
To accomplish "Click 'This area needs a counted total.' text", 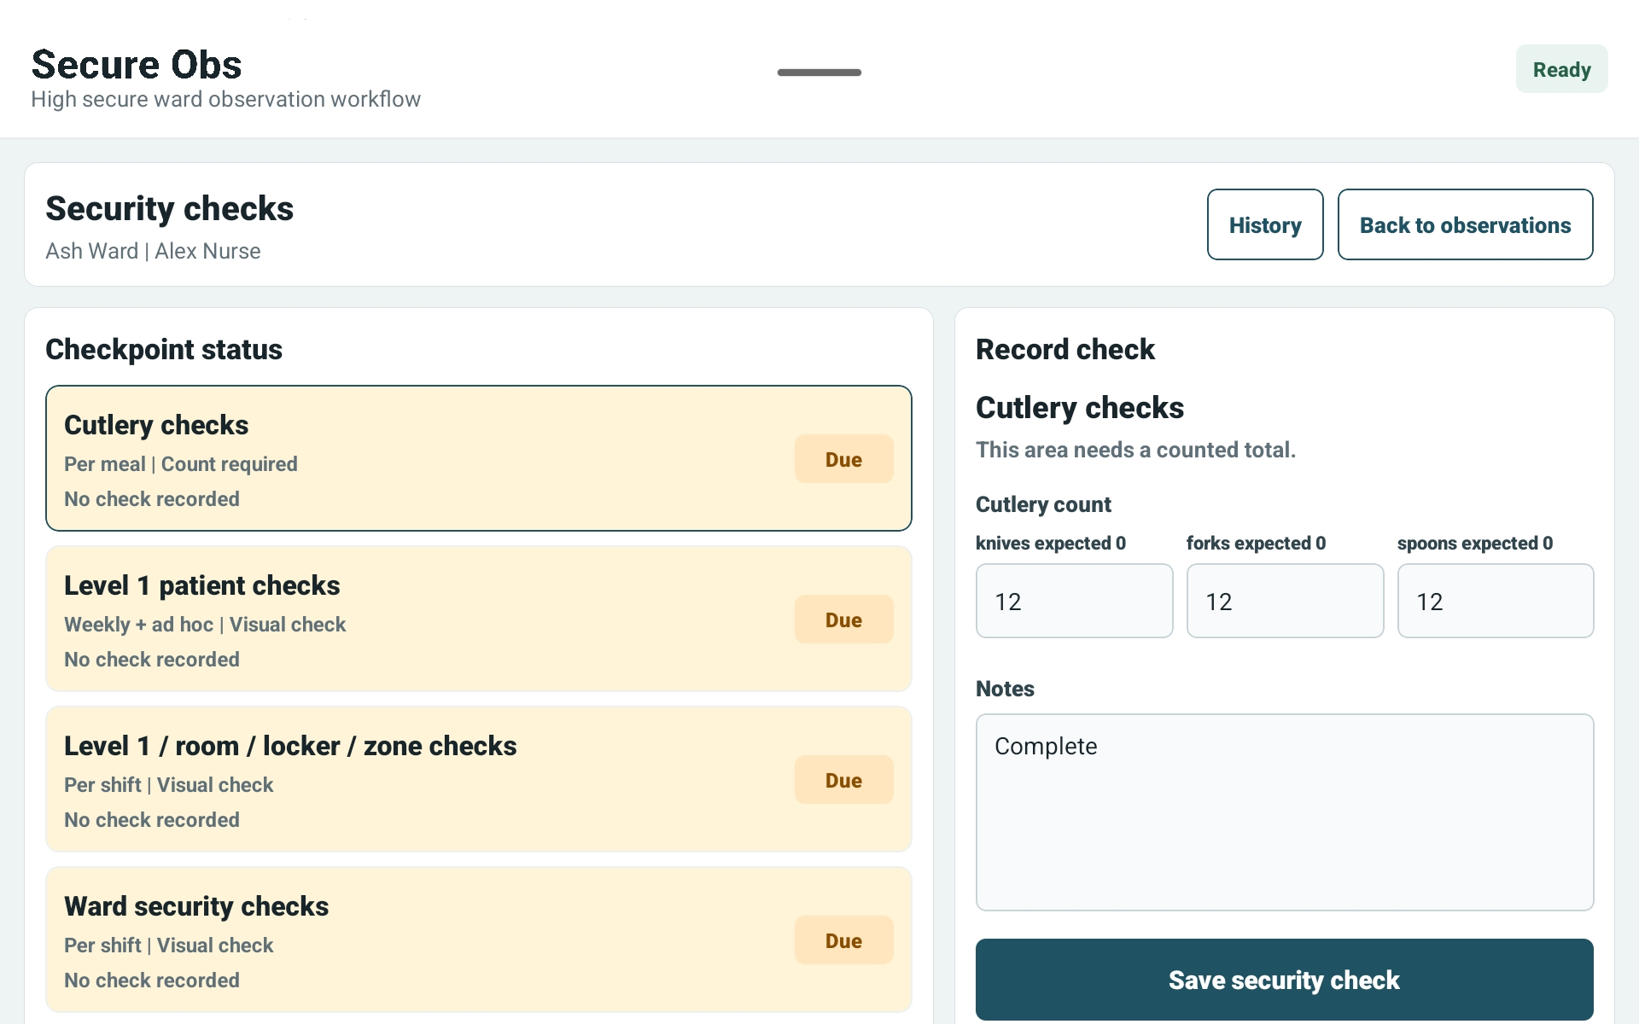I will coord(1135,450).
